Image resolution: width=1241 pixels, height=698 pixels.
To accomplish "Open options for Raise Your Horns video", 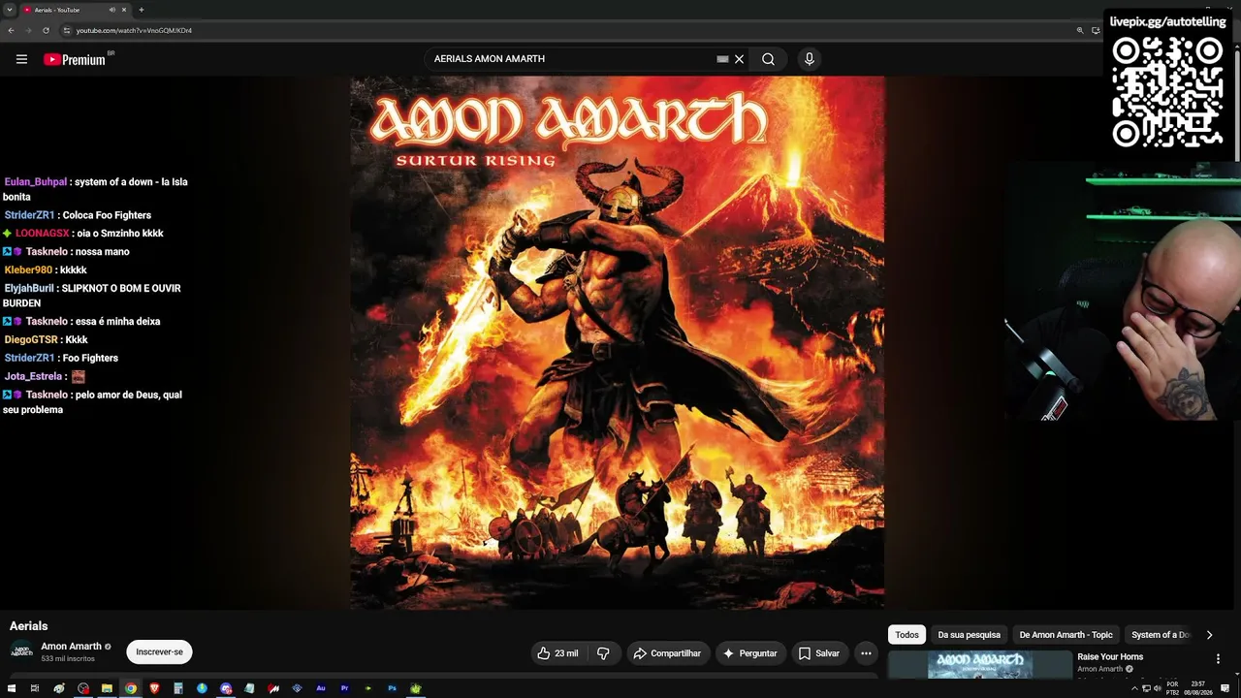I will [1219, 659].
